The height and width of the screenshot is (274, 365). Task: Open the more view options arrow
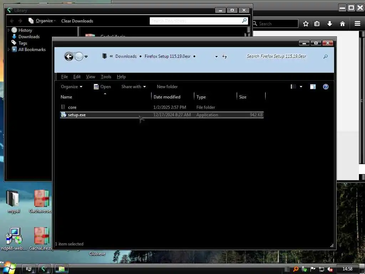click(x=301, y=87)
